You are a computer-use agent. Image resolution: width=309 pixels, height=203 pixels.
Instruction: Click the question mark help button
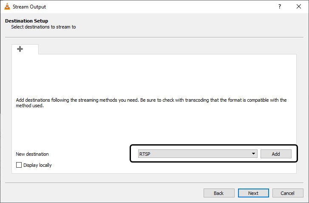coord(279,7)
